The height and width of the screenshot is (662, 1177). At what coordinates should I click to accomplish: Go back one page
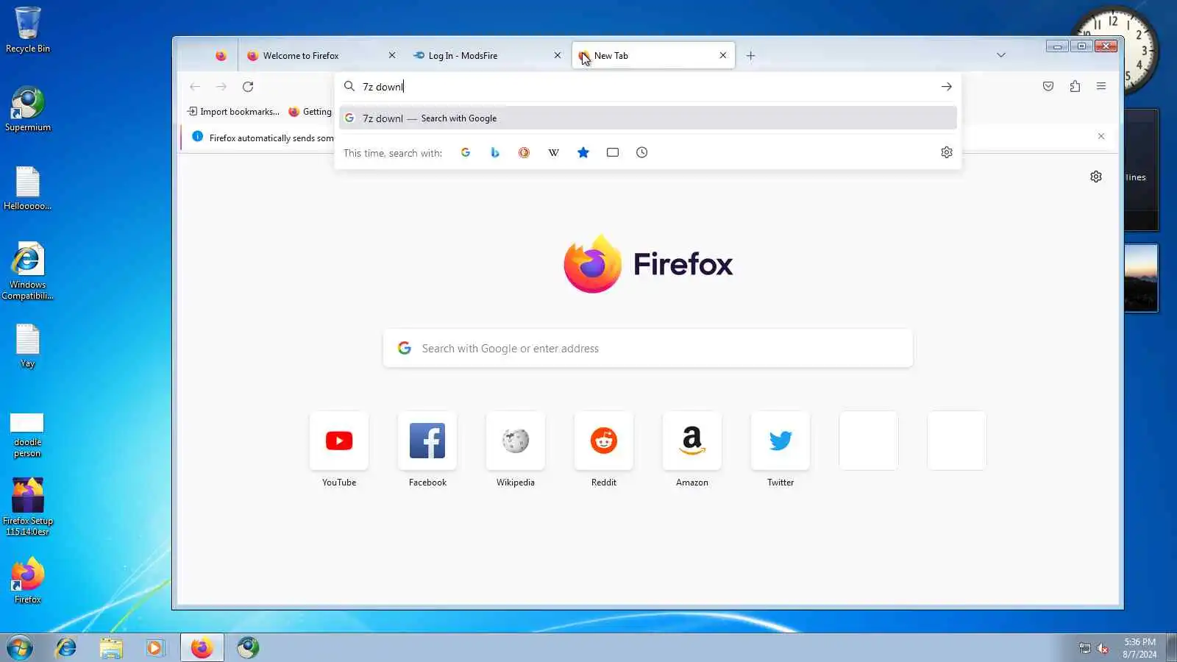click(195, 87)
